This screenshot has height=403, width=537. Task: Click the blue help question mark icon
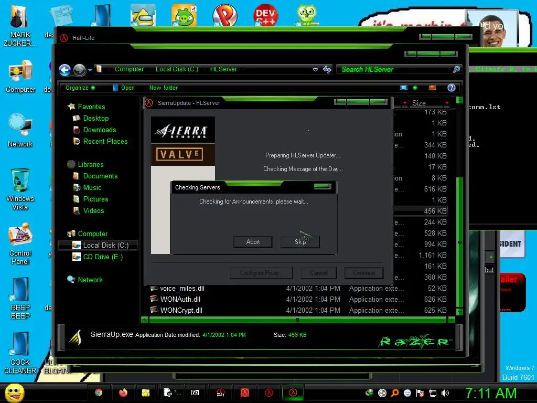point(452,88)
